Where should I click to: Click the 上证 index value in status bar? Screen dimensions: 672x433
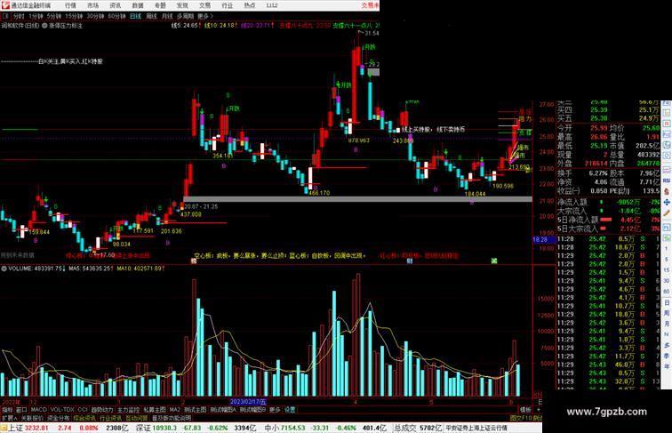pyautogui.click(x=36, y=428)
